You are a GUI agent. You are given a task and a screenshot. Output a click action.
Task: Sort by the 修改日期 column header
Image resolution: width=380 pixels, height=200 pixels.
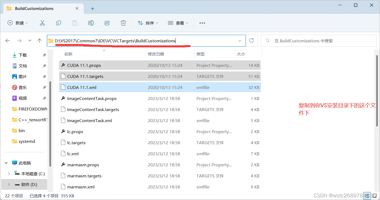click(156, 54)
